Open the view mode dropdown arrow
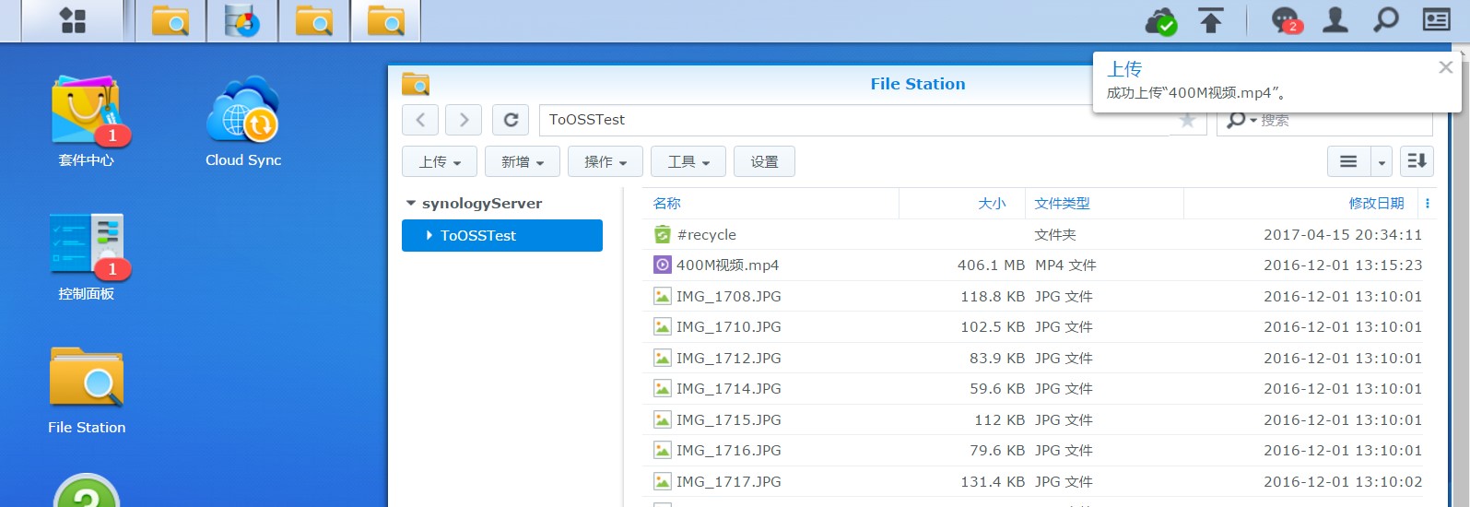The height and width of the screenshot is (507, 1470). 1382,161
